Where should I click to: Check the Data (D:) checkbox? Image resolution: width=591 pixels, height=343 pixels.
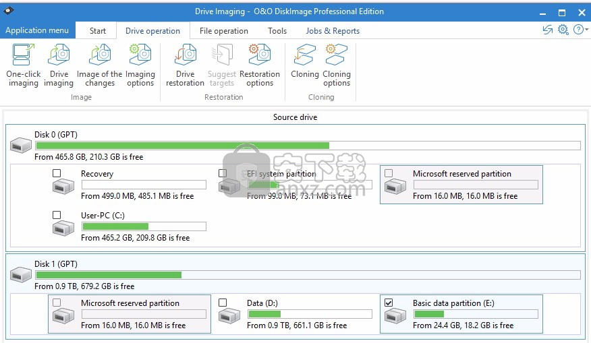(223, 303)
